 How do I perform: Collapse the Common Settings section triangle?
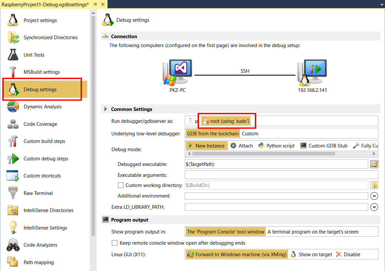pos(106,109)
